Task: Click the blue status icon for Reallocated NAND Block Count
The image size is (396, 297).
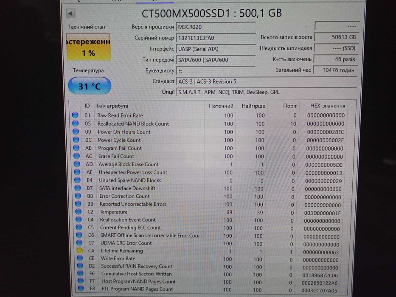Action: click(76, 123)
